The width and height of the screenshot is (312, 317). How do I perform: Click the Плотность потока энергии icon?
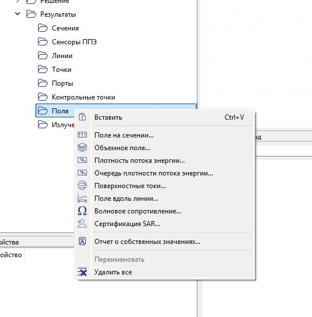pyautogui.click(x=82, y=160)
